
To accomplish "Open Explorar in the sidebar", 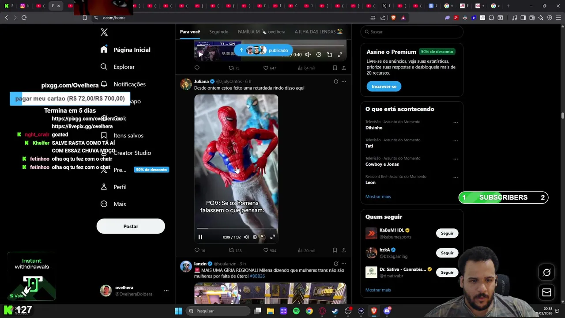I will [x=117, y=67].
